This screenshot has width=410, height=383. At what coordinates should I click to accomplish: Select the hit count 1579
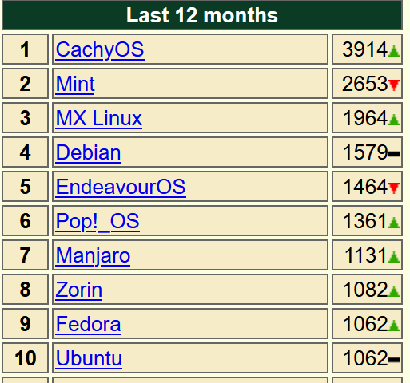[x=365, y=152]
